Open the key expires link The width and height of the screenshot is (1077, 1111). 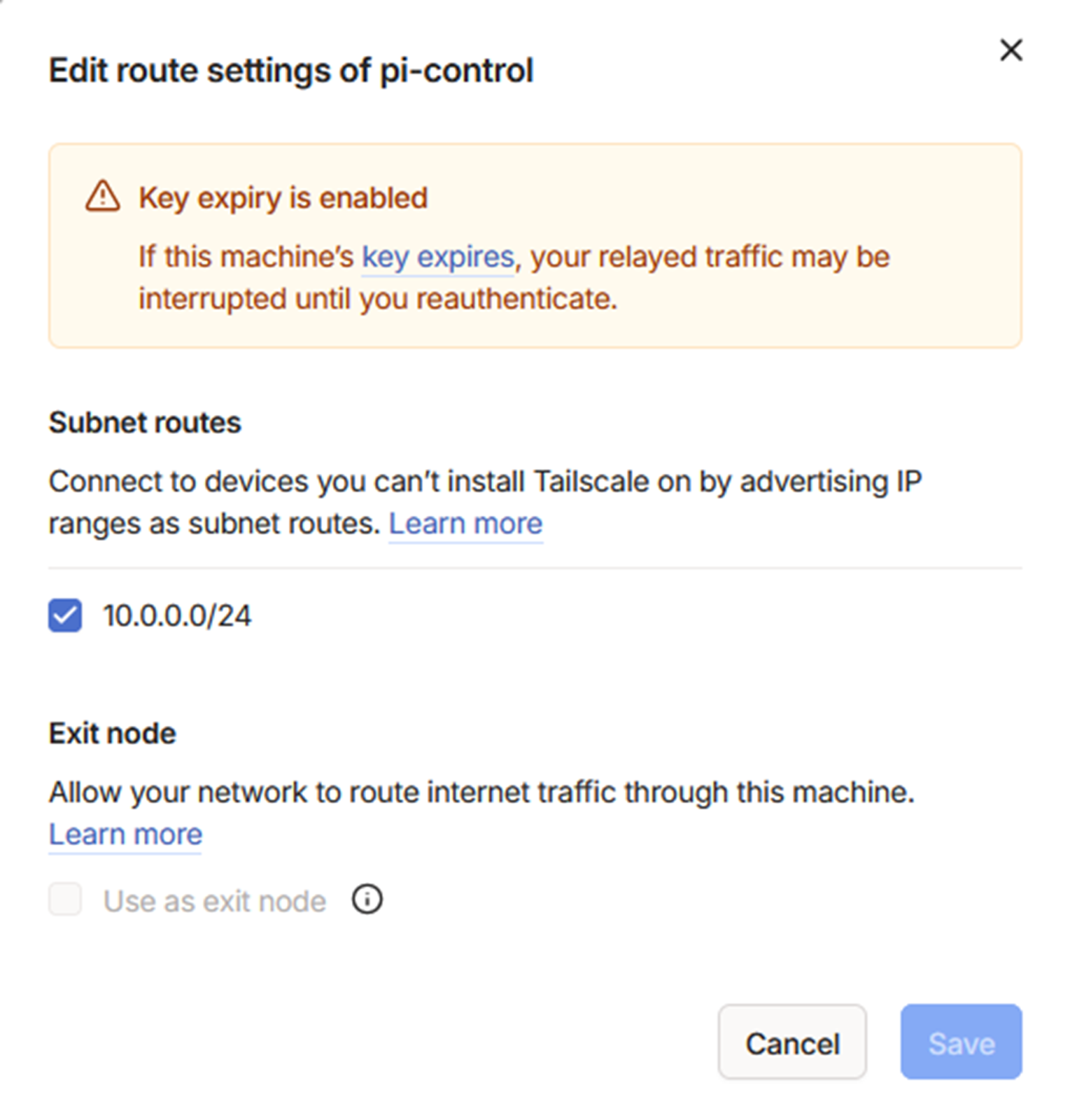(438, 257)
